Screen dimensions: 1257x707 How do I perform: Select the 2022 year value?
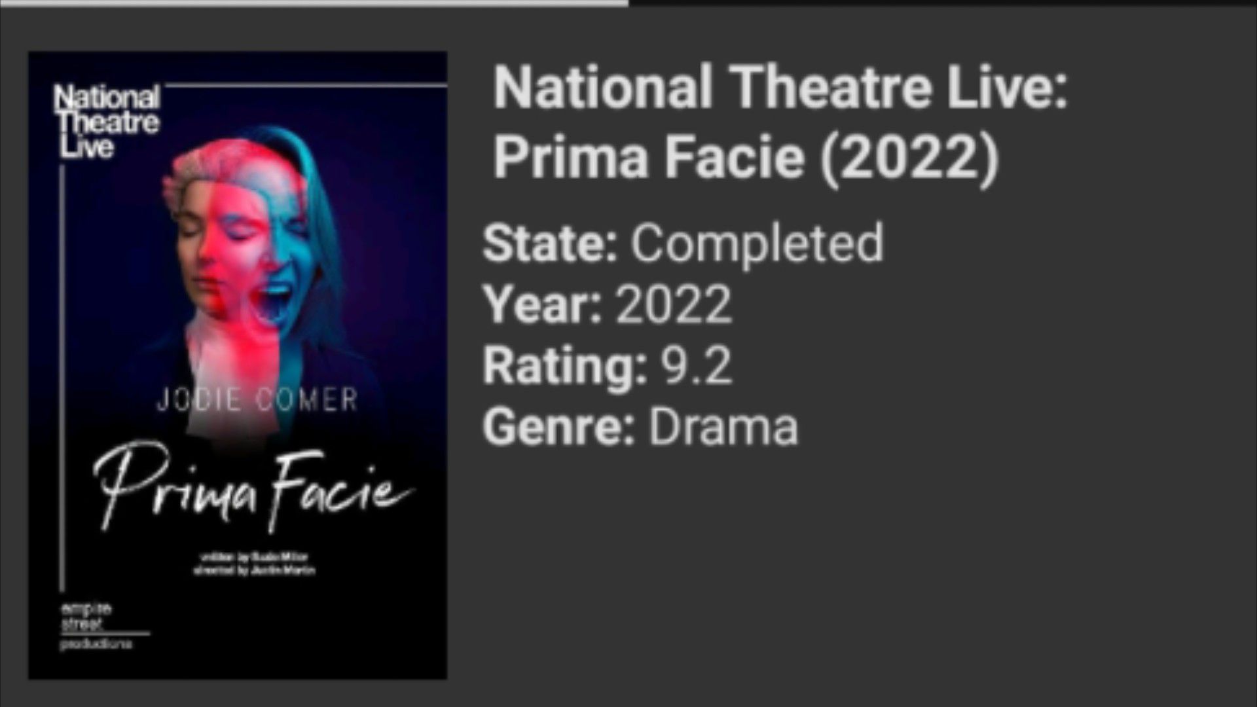tap(674, 304)
